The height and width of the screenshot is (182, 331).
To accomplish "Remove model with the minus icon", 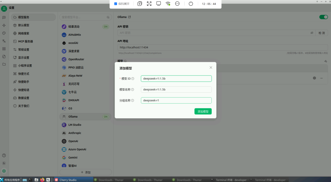I will coord(322,78).
